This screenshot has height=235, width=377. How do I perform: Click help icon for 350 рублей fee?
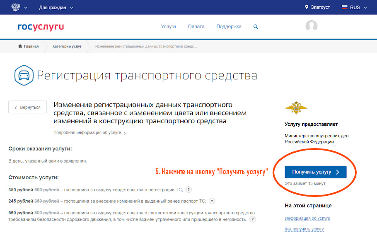click(x=189, y=189)
